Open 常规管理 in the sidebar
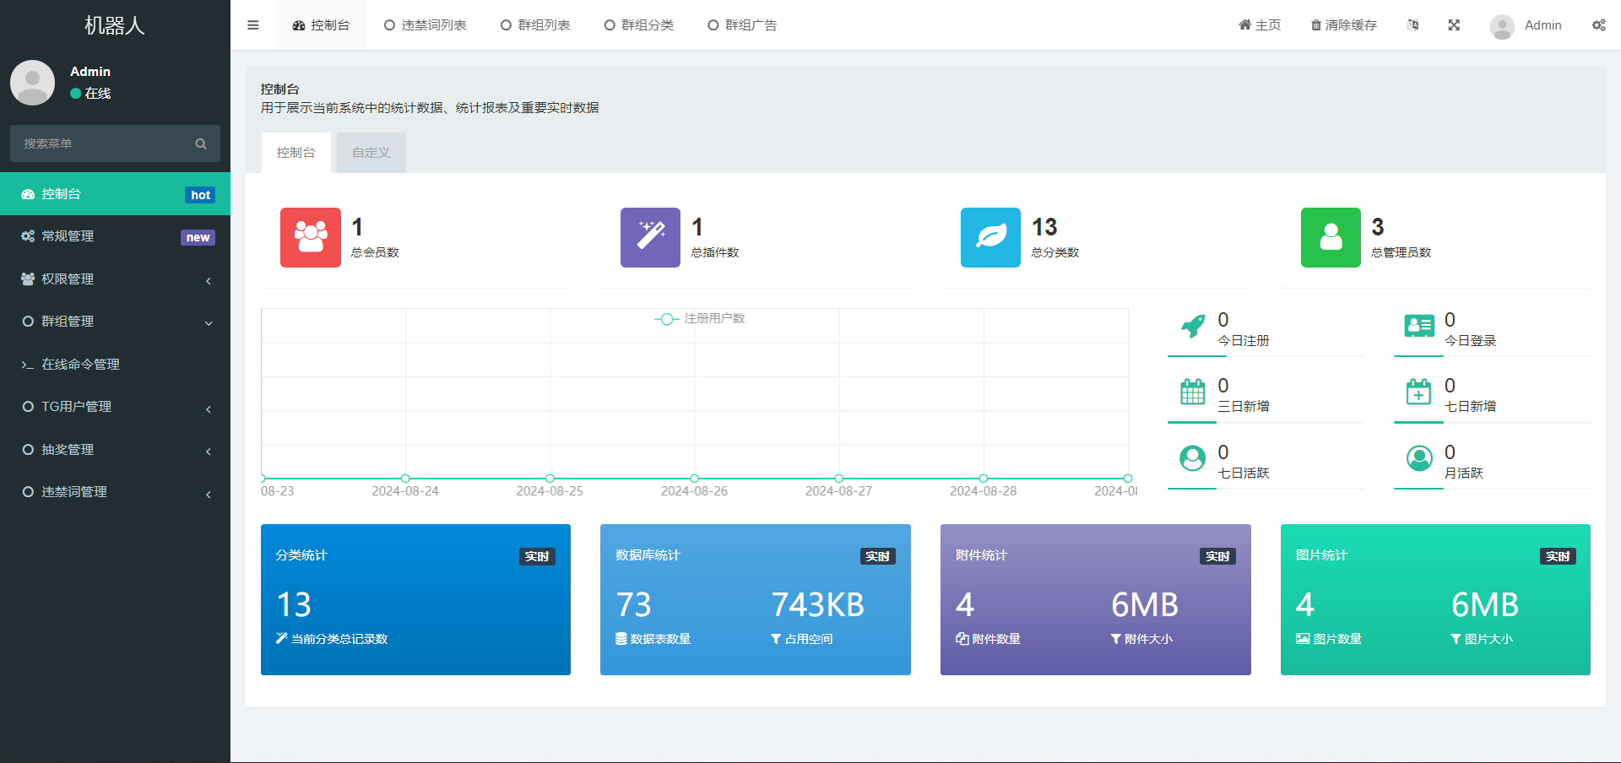 115,236
